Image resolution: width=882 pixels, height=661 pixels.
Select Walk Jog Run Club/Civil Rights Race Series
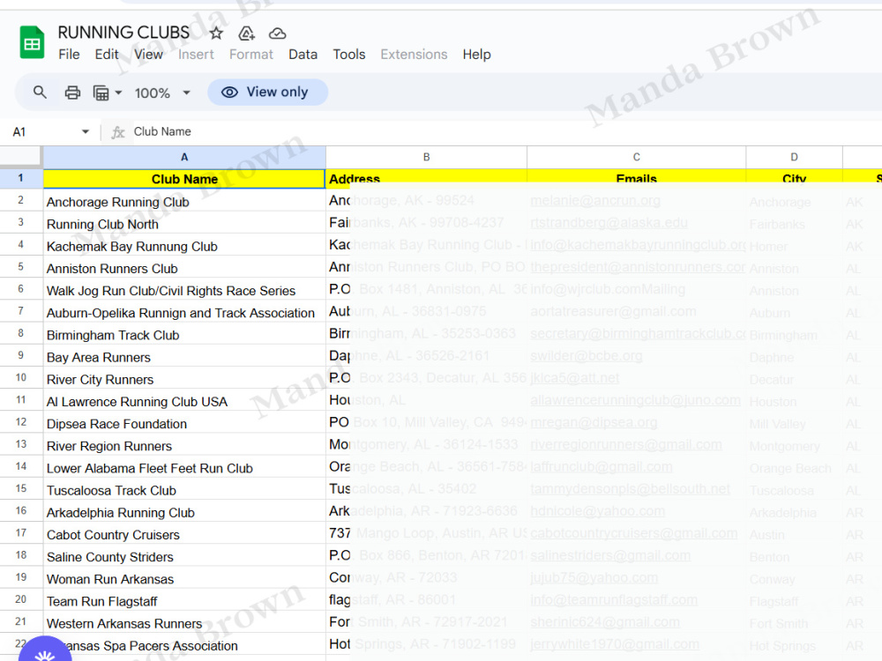[x=184, y=290]
